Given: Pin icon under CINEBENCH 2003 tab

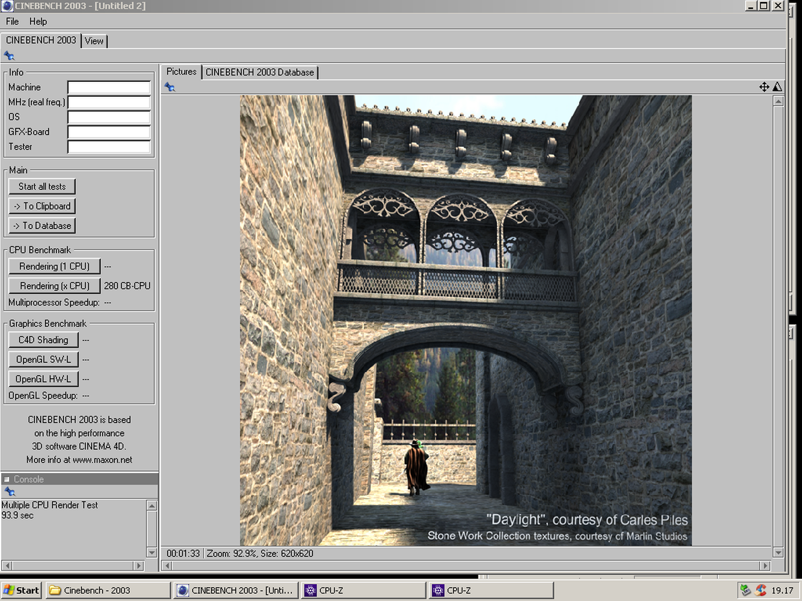Looking at the screenshot, I should pyautogui.click(x=9, y=56).
